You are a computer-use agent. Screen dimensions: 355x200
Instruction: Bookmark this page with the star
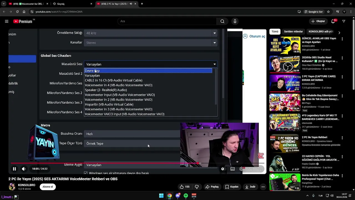328,12
